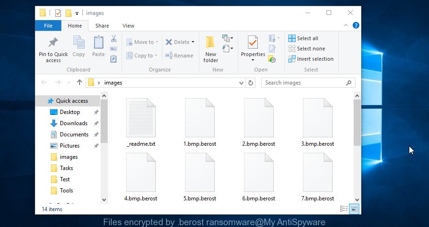
Task: Open the Delete dropdown arrow
Action: click(193, 42)
